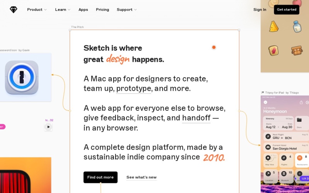The image size is (309, 193).
Task: Expand the Support menu chevron
Action: pos(135,10)
